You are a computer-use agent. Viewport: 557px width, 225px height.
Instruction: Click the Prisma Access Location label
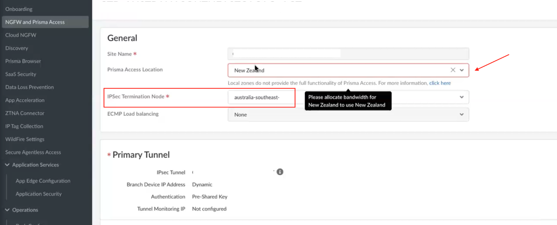click(x=135, y=70)
